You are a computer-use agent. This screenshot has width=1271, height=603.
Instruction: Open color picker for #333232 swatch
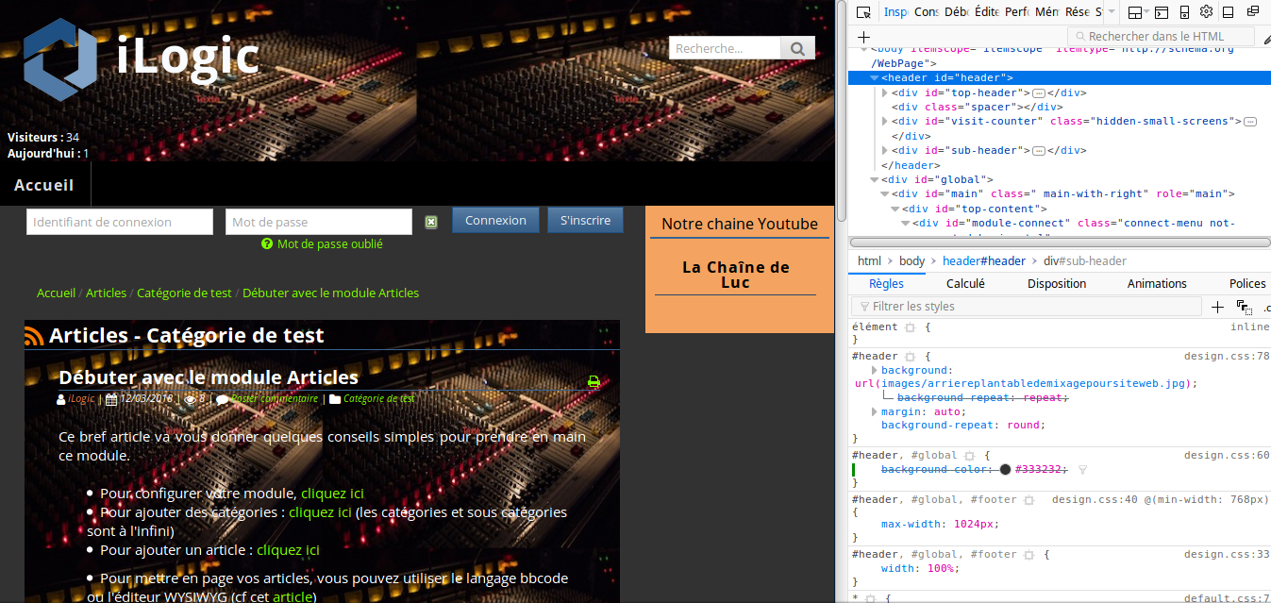coord(1005,469)
